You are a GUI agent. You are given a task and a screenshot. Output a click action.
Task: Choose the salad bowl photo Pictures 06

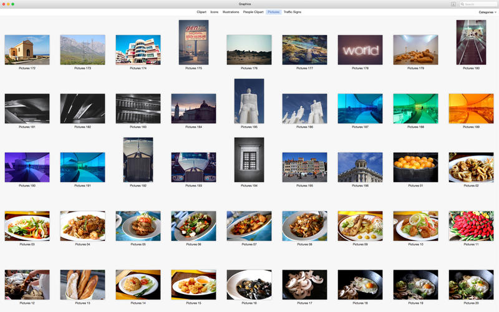pos(193,226)
